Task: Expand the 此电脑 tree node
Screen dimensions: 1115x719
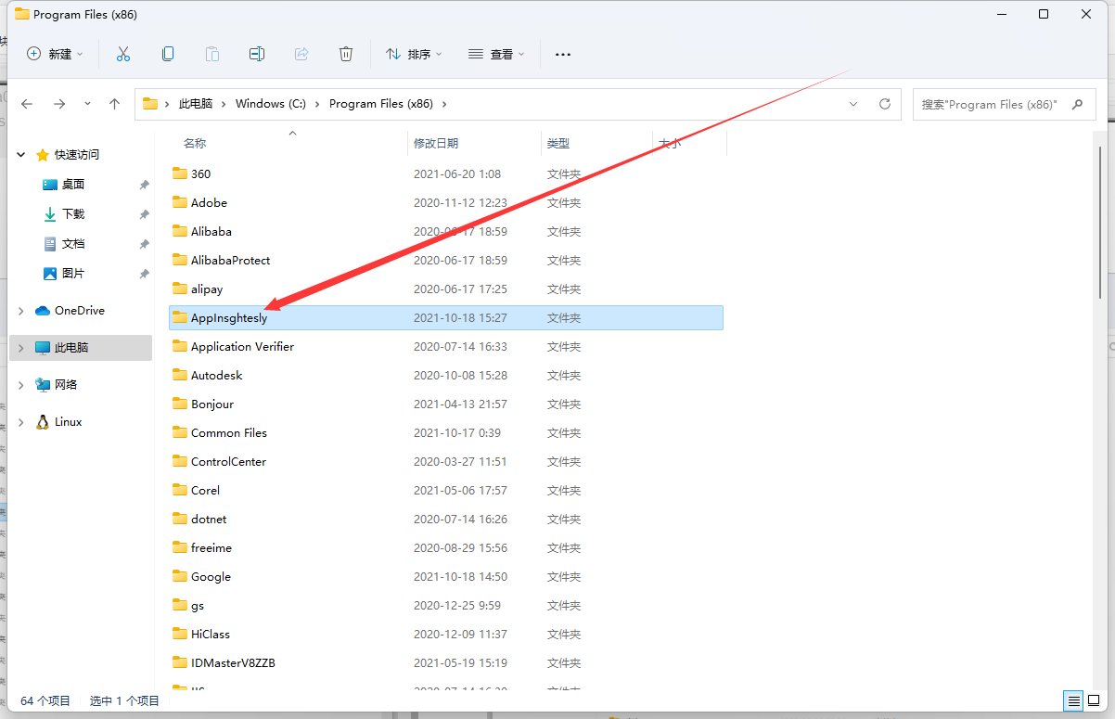Action: [x=22, y=348]
